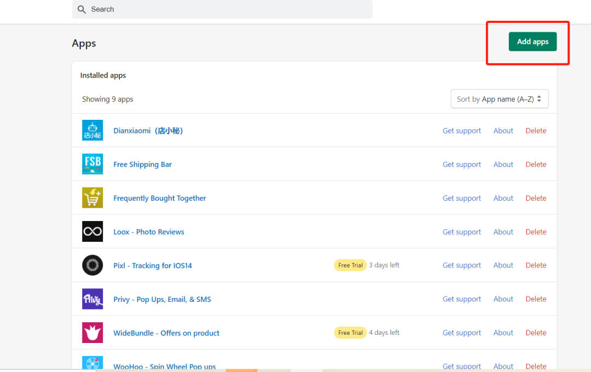View About for WideBundle

[503, 333]
